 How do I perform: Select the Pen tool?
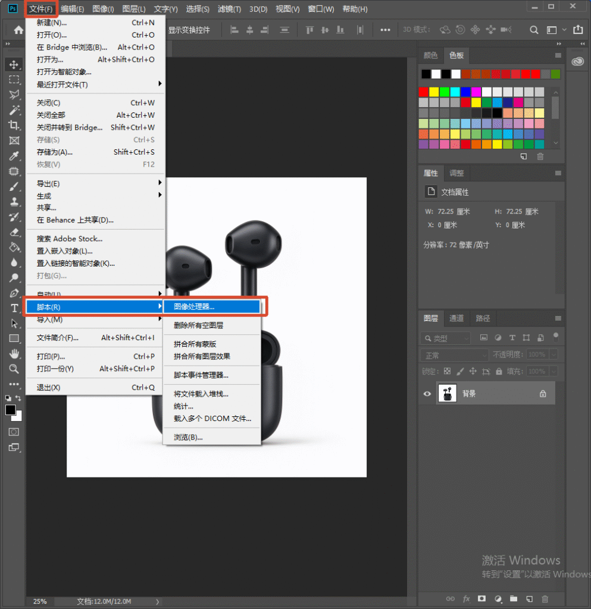click(14, 293)
